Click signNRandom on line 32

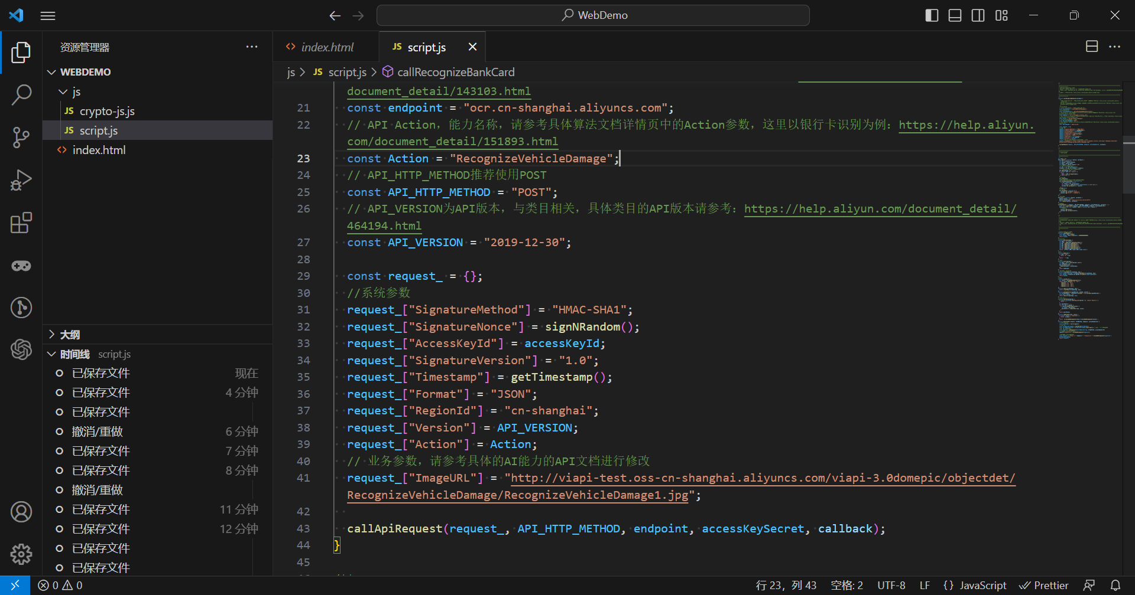pyautogui.click(x=582, y=327)
